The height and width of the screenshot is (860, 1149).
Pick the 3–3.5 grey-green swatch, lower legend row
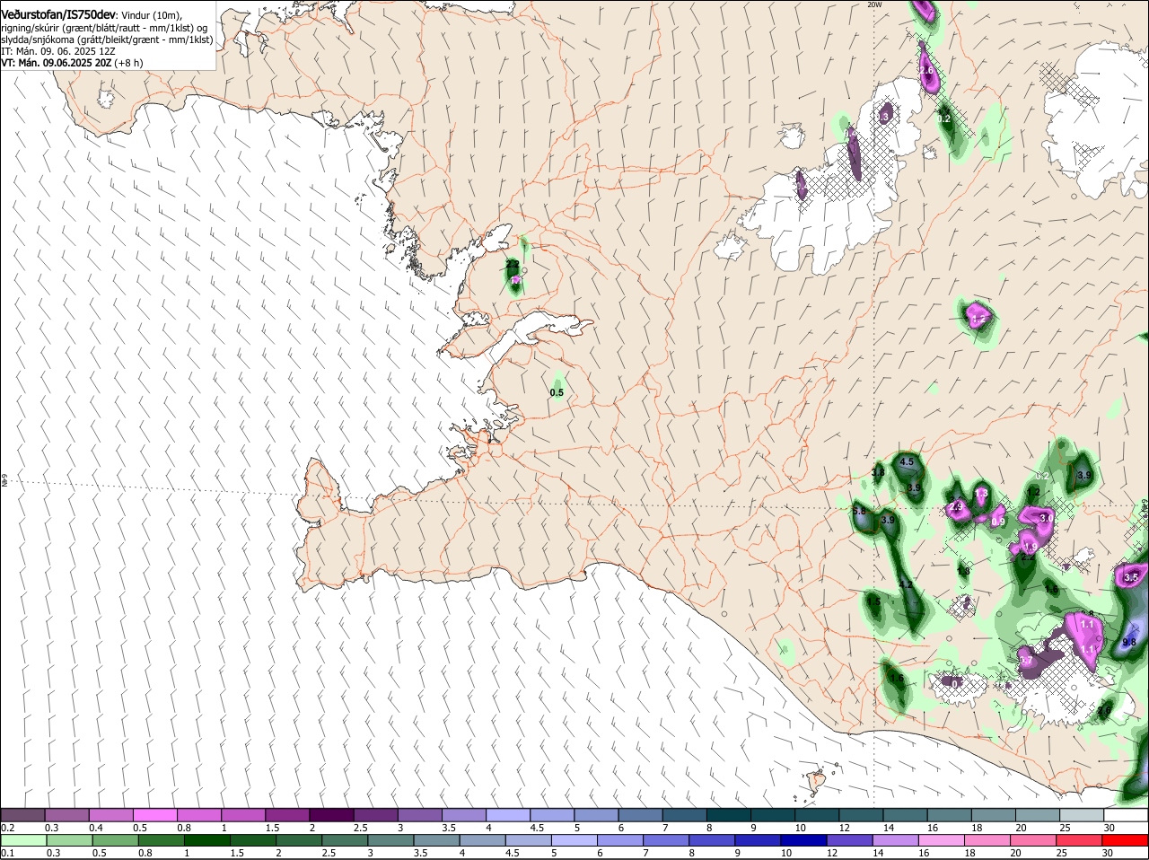point(390,840)
